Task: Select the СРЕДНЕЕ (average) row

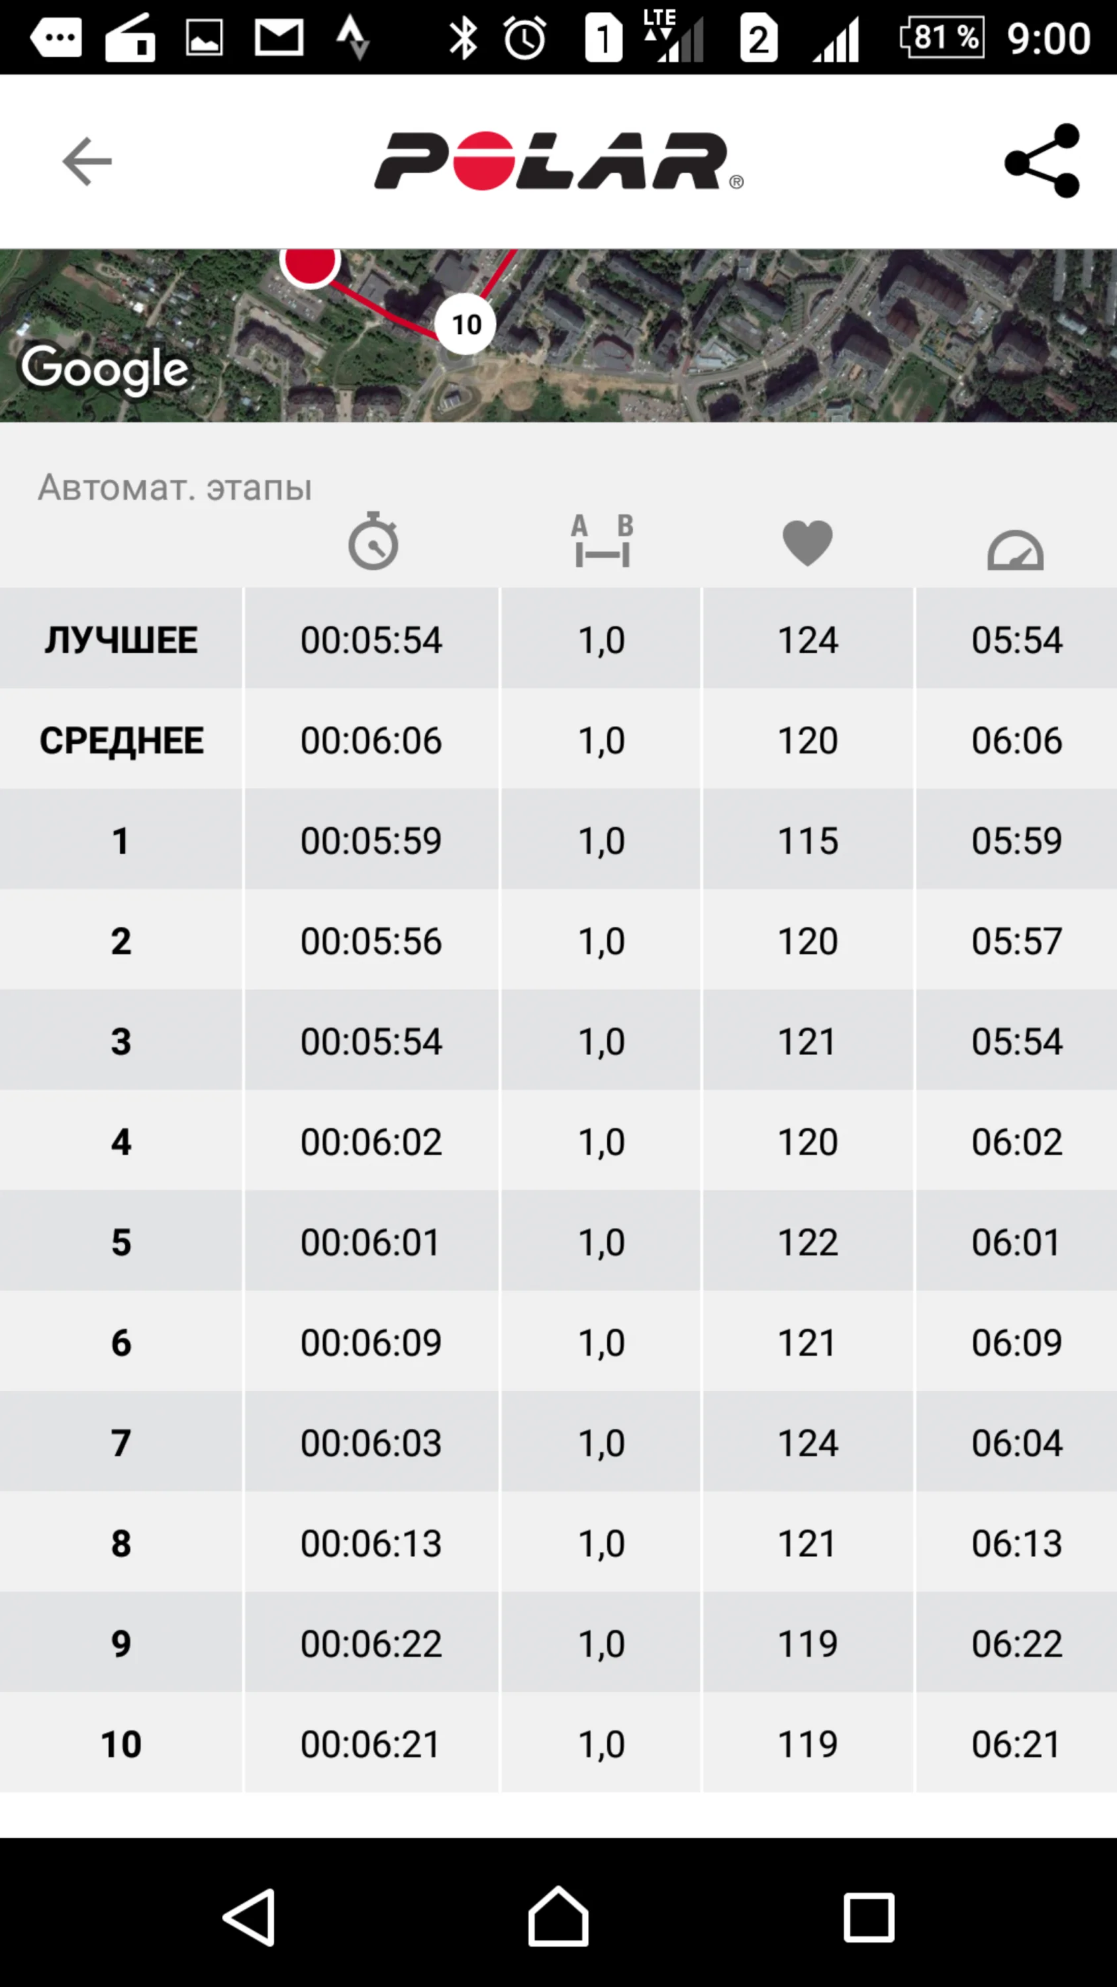Action: (x=558, y=739)
